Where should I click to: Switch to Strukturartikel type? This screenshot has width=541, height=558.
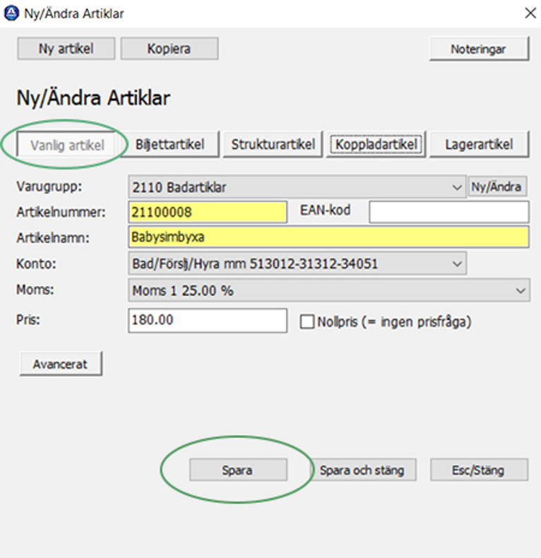point(273,145)
